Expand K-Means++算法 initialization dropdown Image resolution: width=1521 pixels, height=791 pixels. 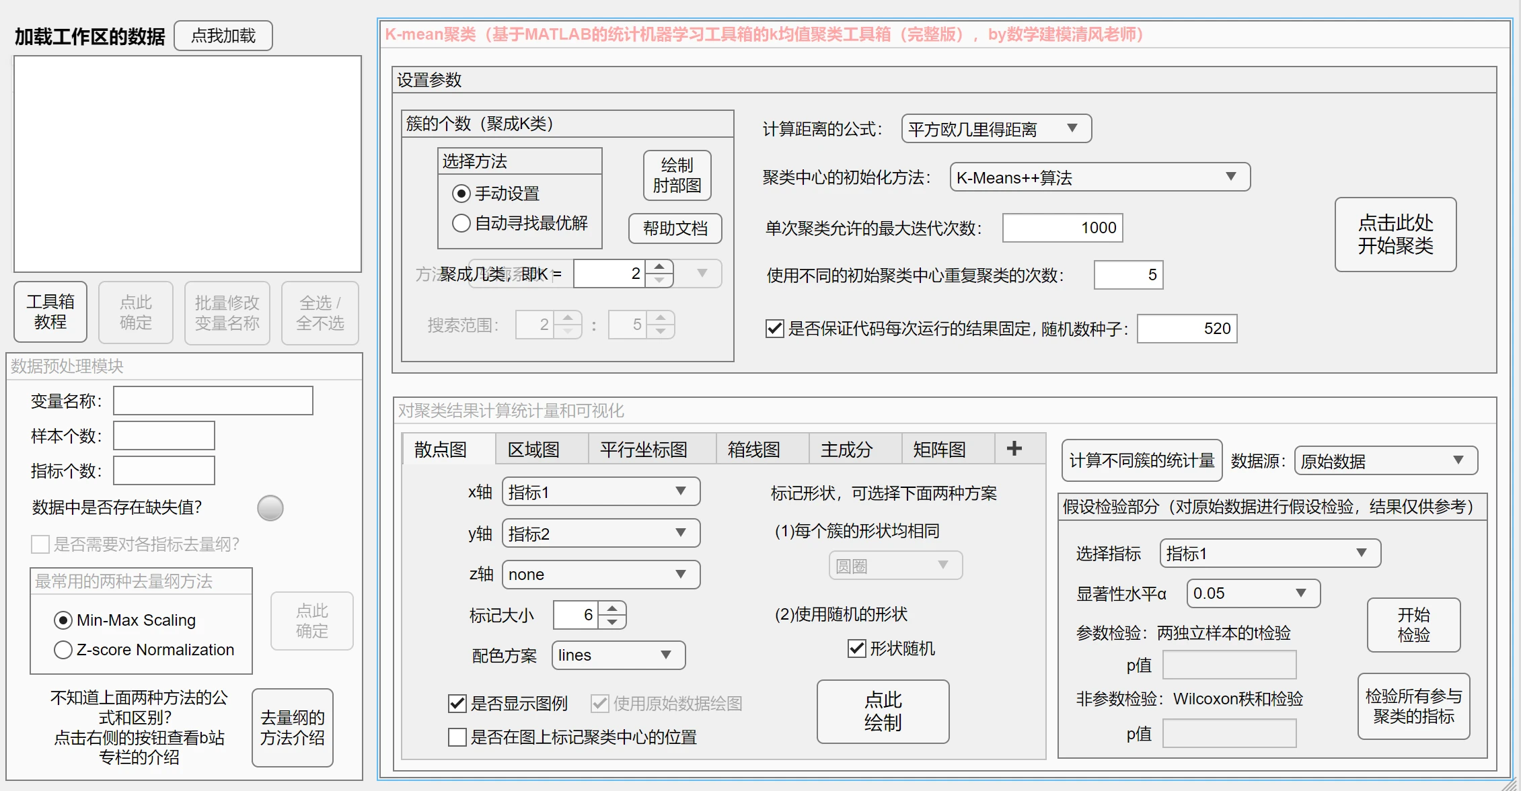point(1099,177)
